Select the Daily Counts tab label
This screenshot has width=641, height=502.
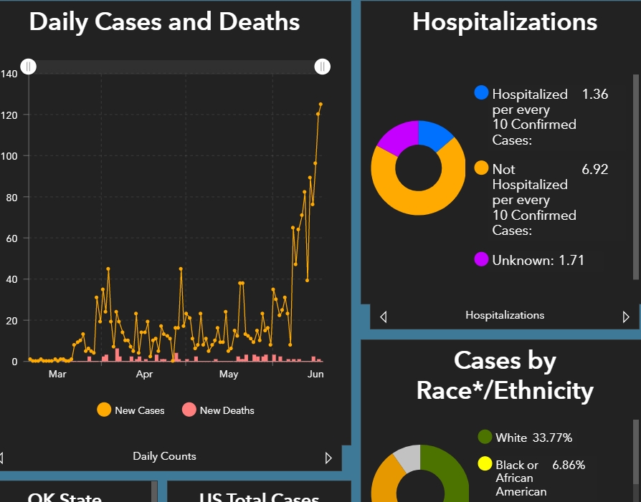[164, 456]
